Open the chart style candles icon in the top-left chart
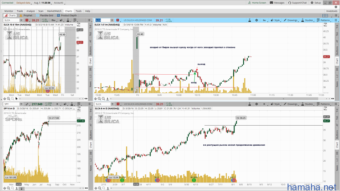340x191 pixels. click(61, 20)
